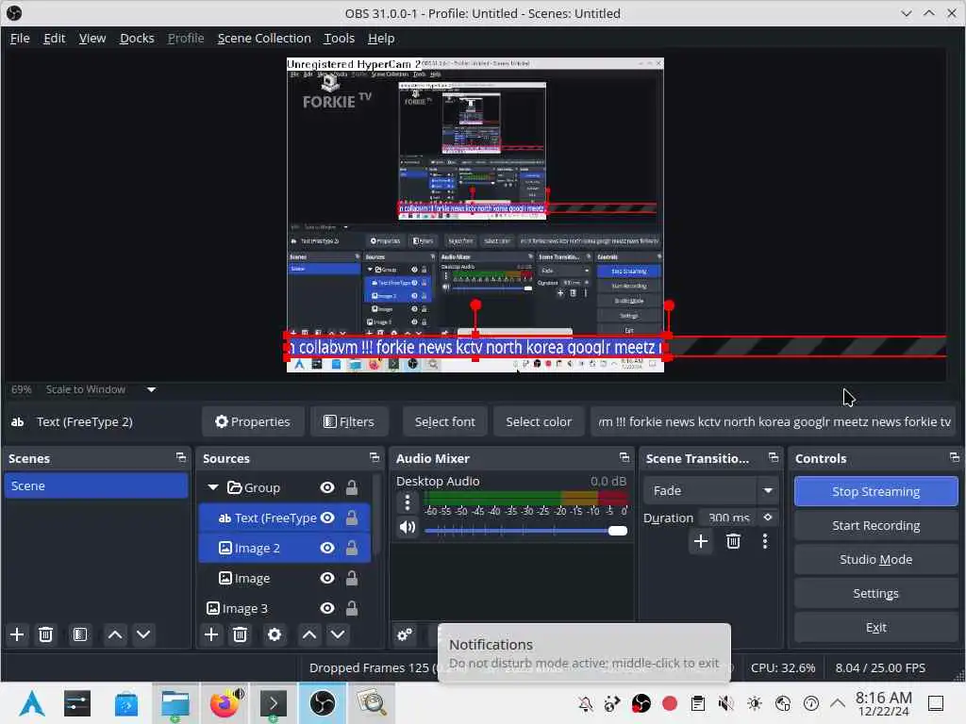966x724 pixels.
Task: Open source Filters button
Action: pyautogui.click(x=349, y=421)
